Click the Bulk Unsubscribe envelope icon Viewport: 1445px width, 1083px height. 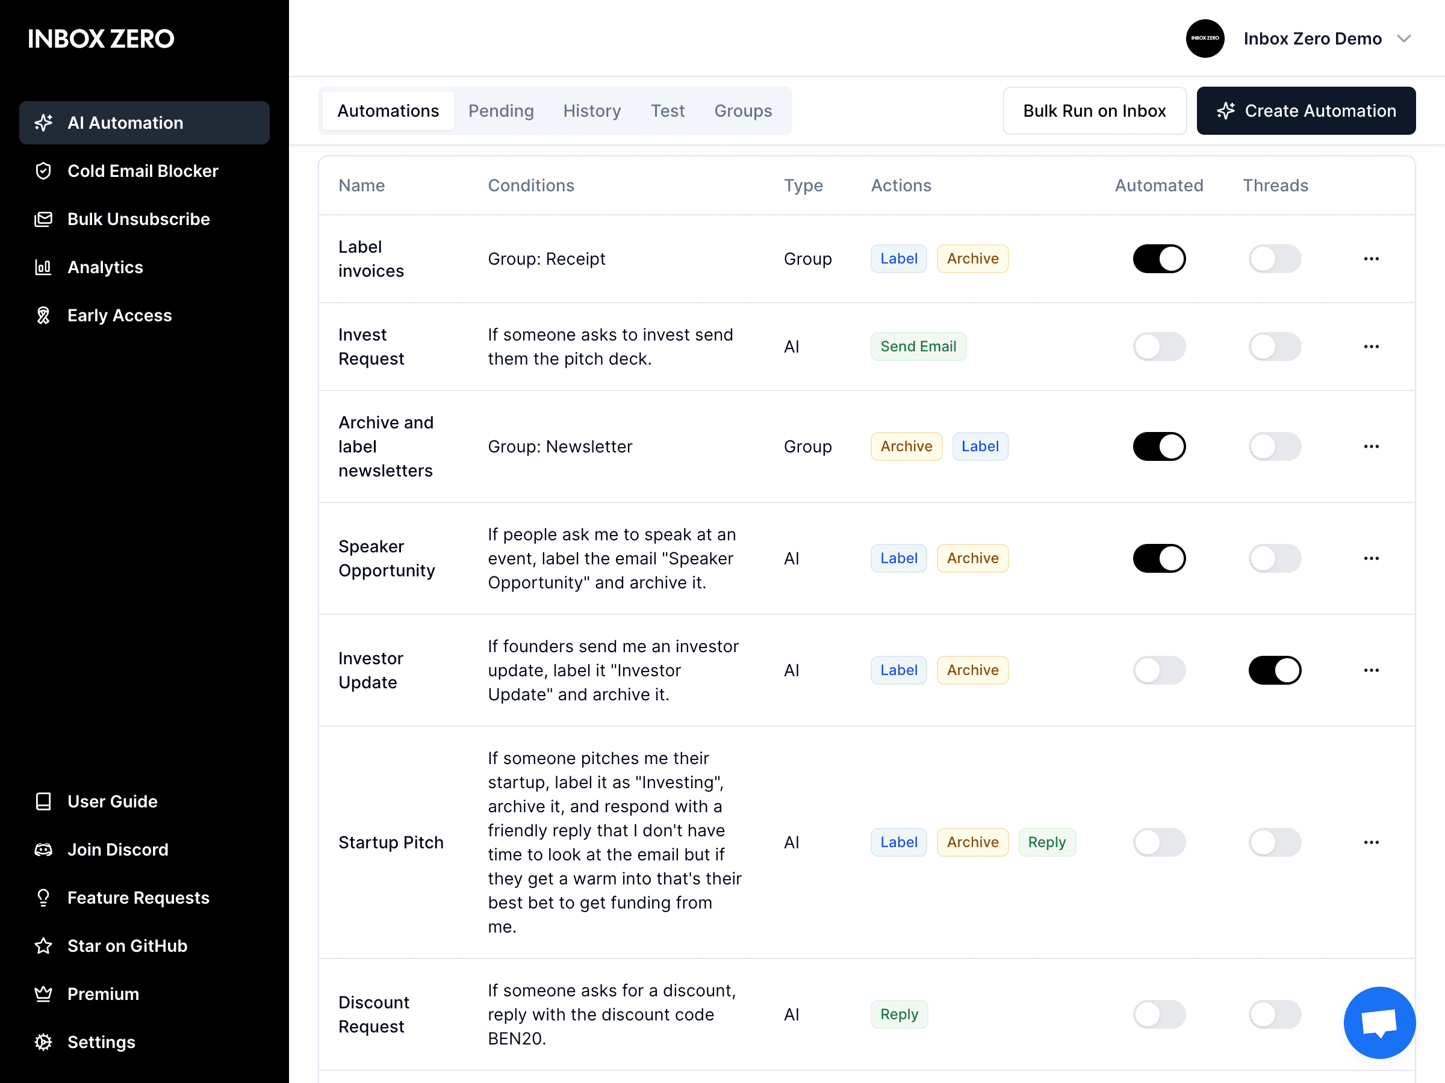pos(43,218)
